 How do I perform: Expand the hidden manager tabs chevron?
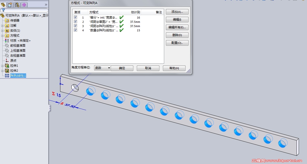(46, 5)
